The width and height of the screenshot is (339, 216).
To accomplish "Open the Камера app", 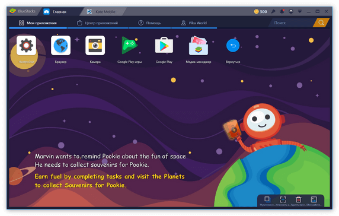I will pos(95,46).
